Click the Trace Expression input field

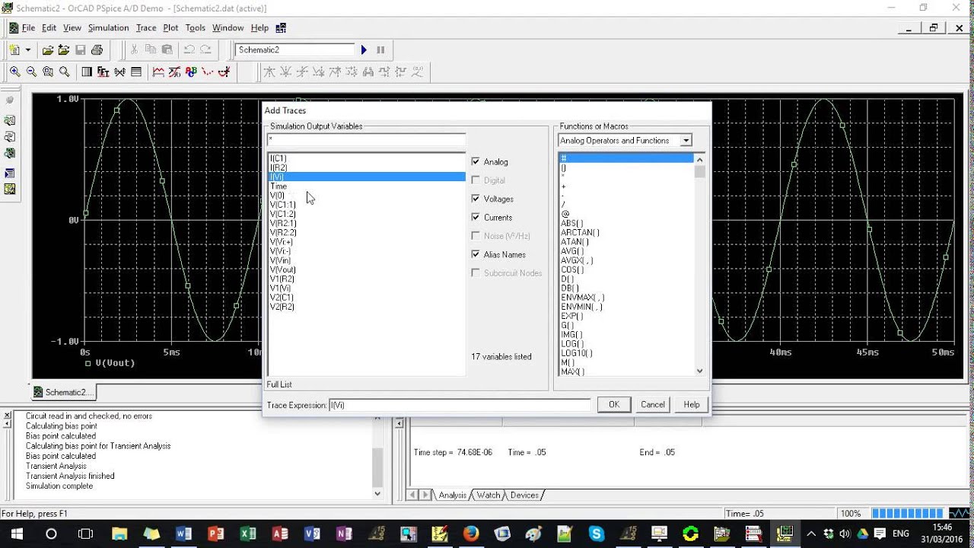point(460,405)
